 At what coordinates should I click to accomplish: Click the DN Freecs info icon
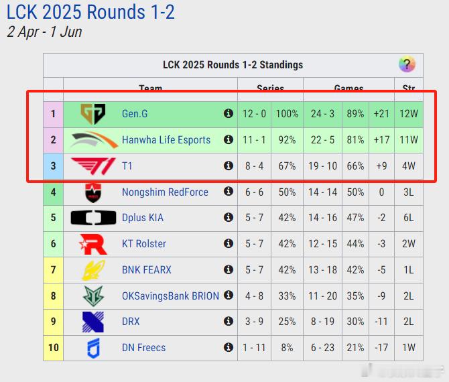pyautogui.click(x=229, y=347)
